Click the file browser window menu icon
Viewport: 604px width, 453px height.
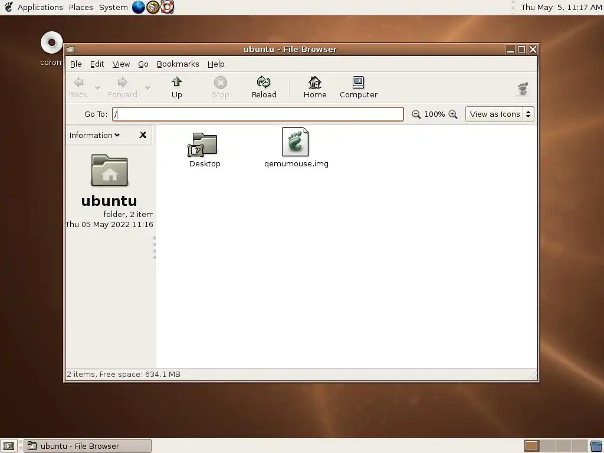click(70, 50)
